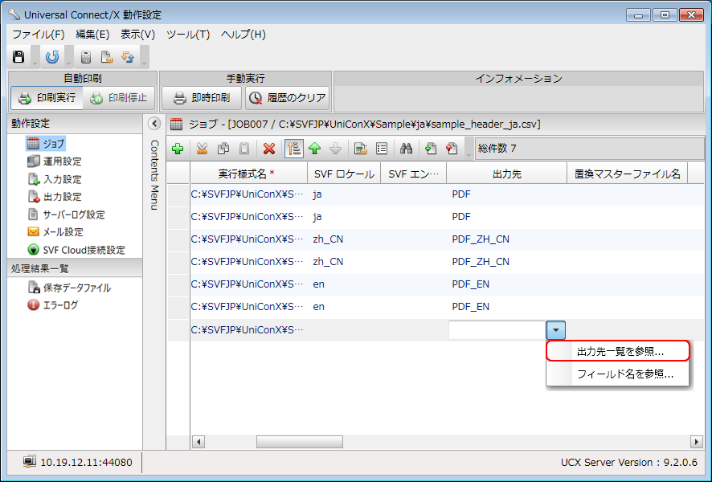The width and height of the screenshot is (712, 482).
Task: Click the SVF エン… column header
Action: tap(414, 174)
